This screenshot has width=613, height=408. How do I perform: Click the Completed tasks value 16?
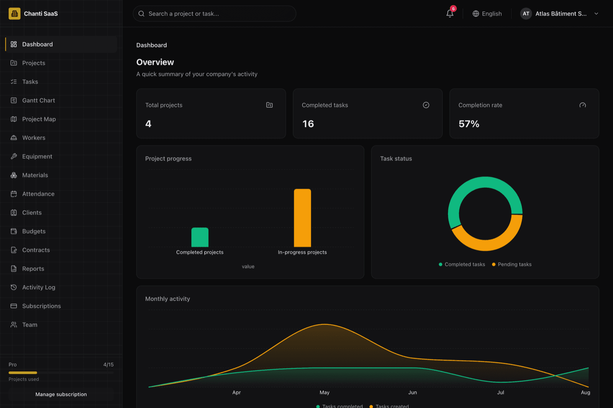(308, 124)
